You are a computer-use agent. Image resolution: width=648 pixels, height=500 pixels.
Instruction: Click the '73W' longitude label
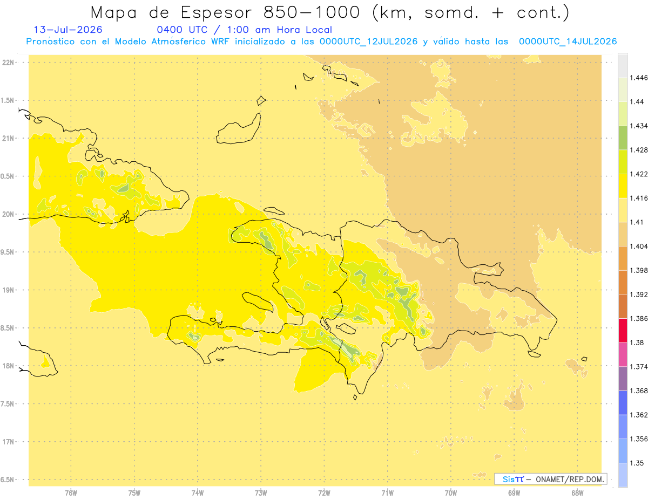[261, 493]
